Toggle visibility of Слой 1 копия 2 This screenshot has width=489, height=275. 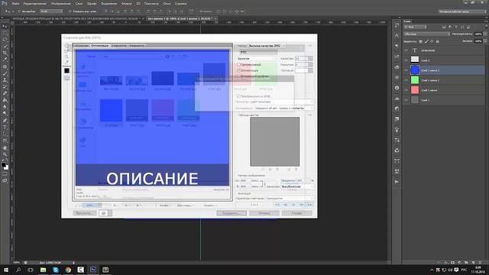[406, 80]
